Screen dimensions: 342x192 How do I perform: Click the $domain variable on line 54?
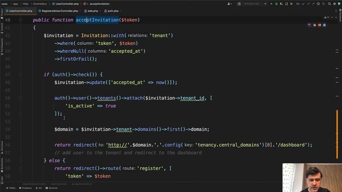64,129
